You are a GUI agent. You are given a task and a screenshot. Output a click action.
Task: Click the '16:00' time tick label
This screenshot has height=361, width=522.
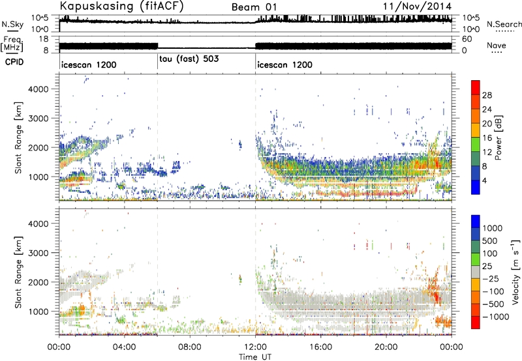point(320,347)
